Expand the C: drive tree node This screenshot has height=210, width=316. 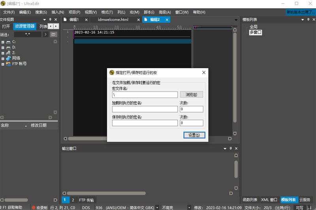coord(3,42)
